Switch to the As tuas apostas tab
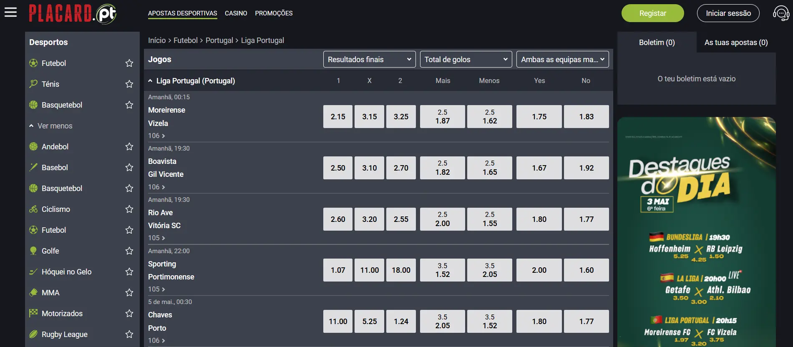793x347 pixels. tap(736, 42)
